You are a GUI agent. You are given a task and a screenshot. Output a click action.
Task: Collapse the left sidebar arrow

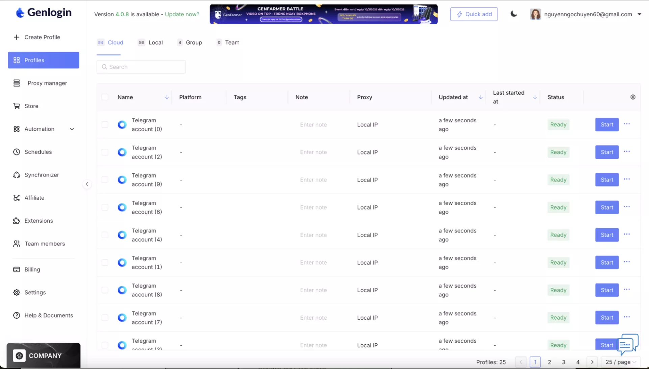click(87, 184)
